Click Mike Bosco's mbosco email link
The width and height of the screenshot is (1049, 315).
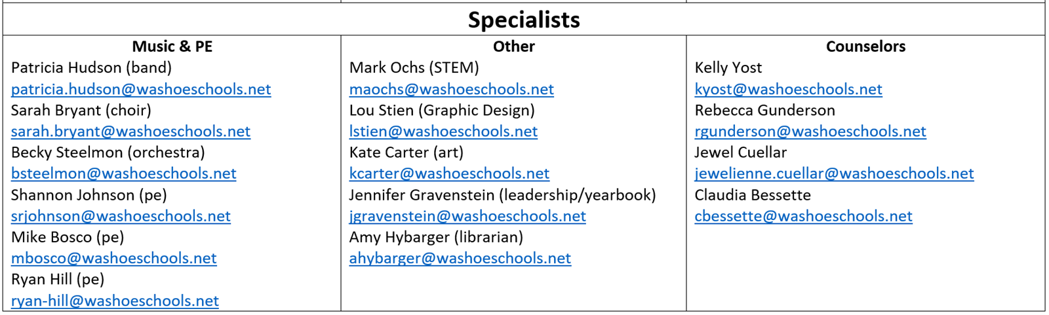114,258
